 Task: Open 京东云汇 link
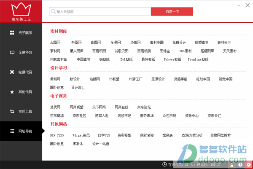coord(214,115)
